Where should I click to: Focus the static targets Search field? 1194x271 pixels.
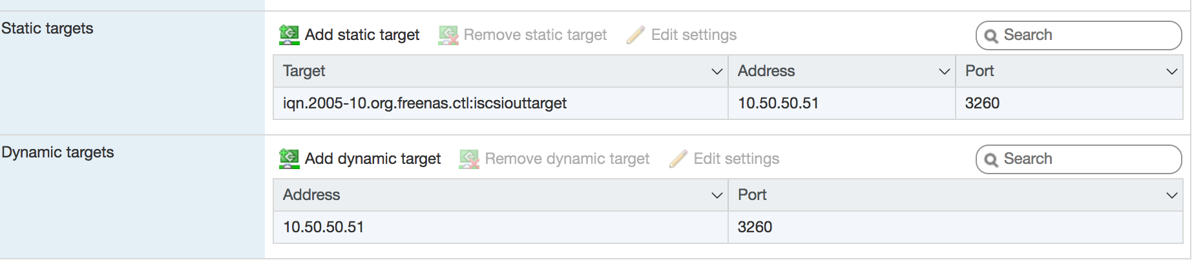(x=1078, y=35)
